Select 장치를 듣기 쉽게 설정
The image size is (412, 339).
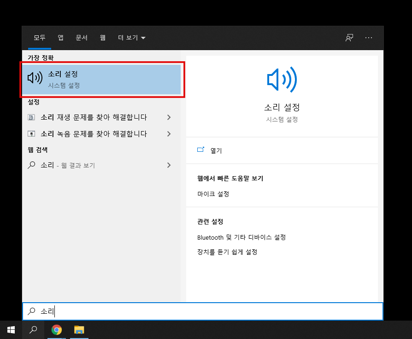pos(226,252)
